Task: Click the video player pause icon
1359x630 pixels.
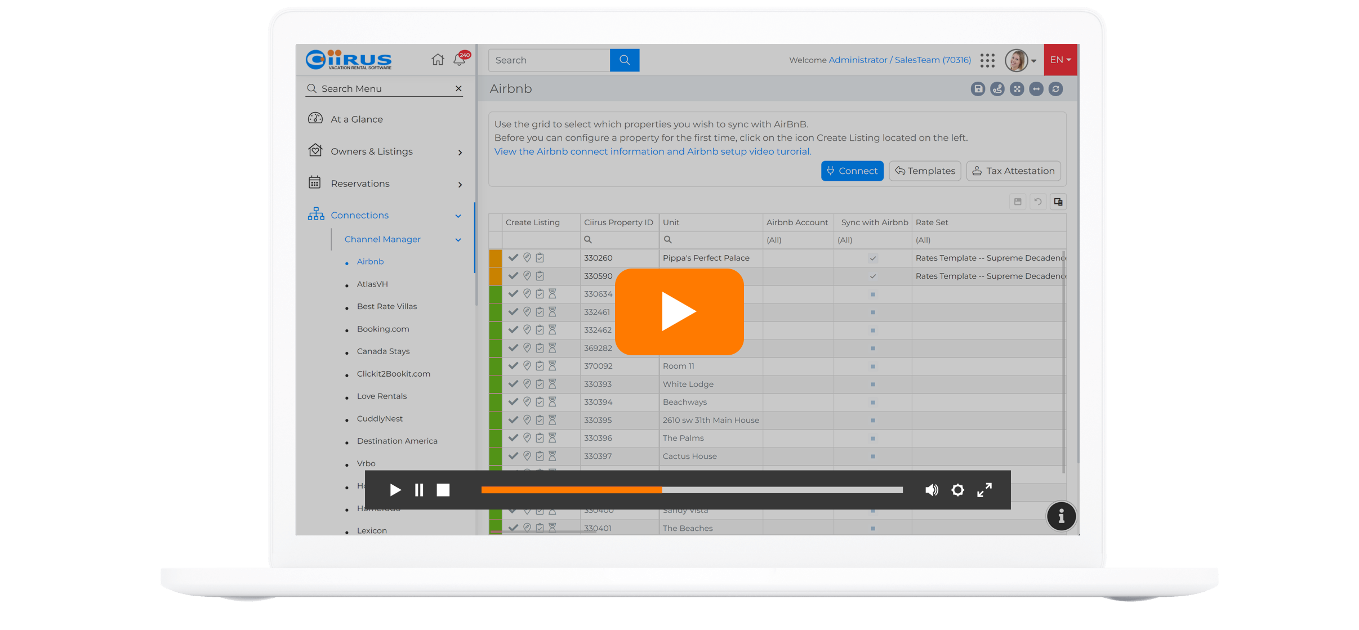Action: [x=419, y=490]
